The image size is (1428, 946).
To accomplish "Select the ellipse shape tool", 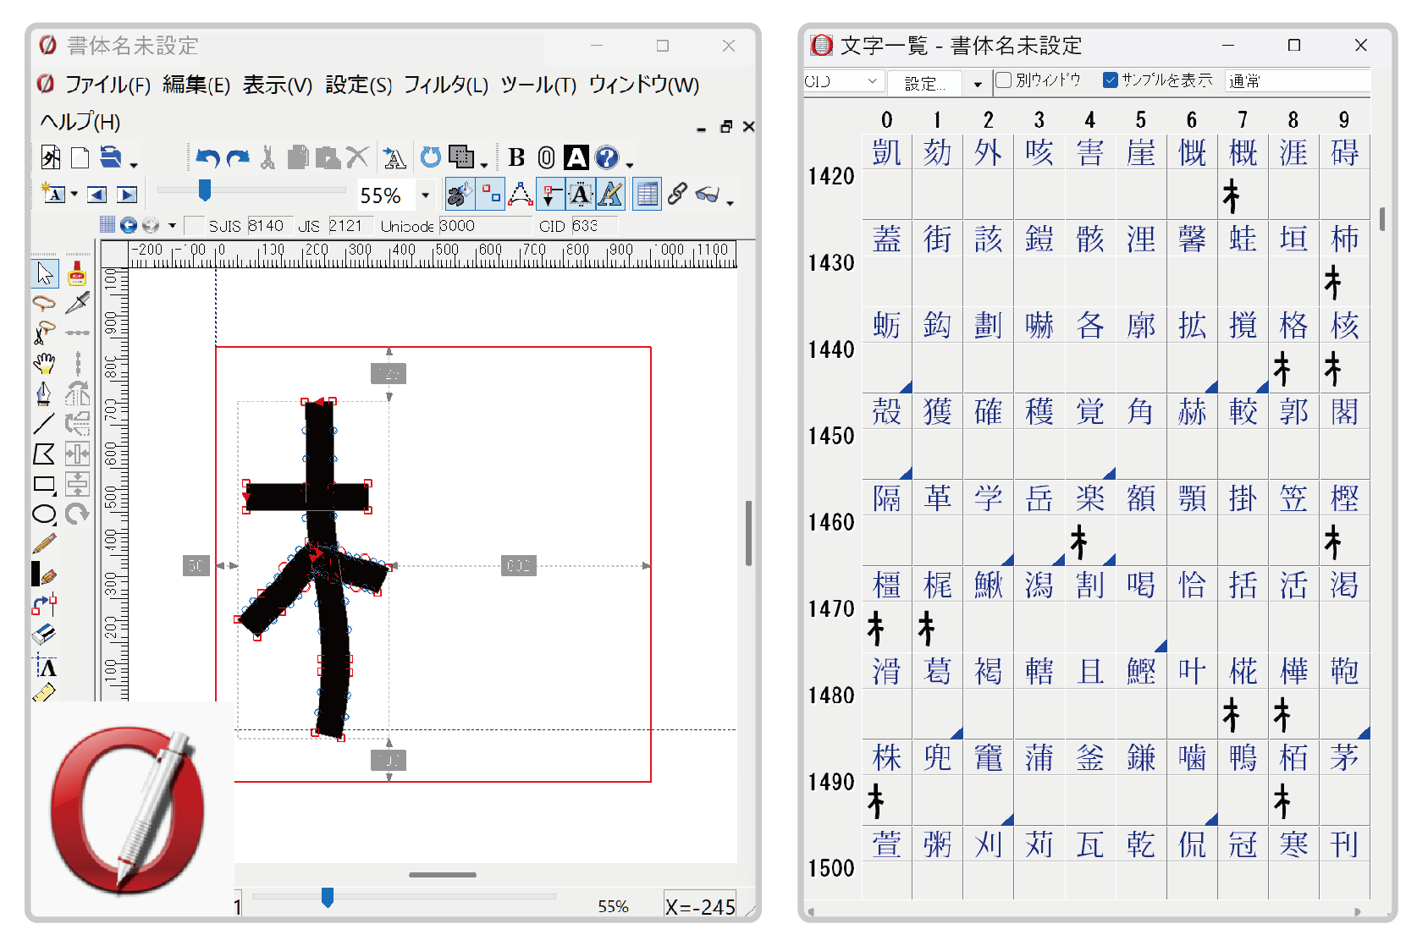I will pyautogui.click(x=44, y=514).
